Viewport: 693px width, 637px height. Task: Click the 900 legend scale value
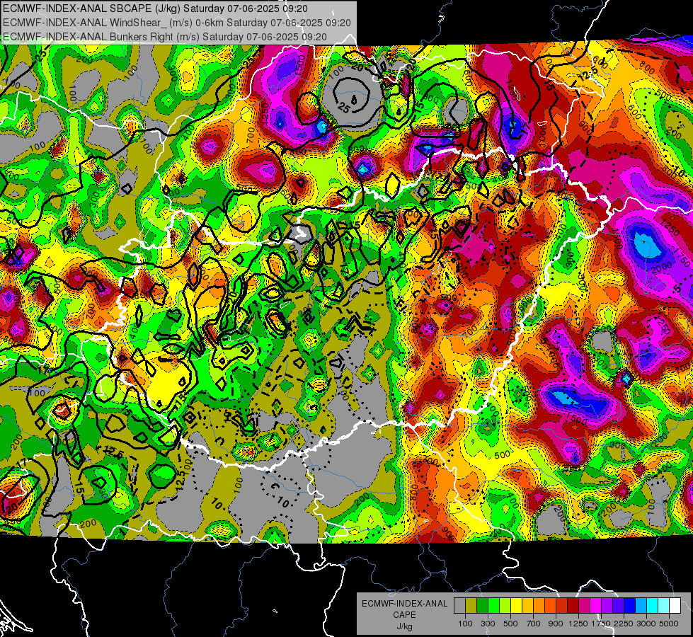[x=556, y=624]
